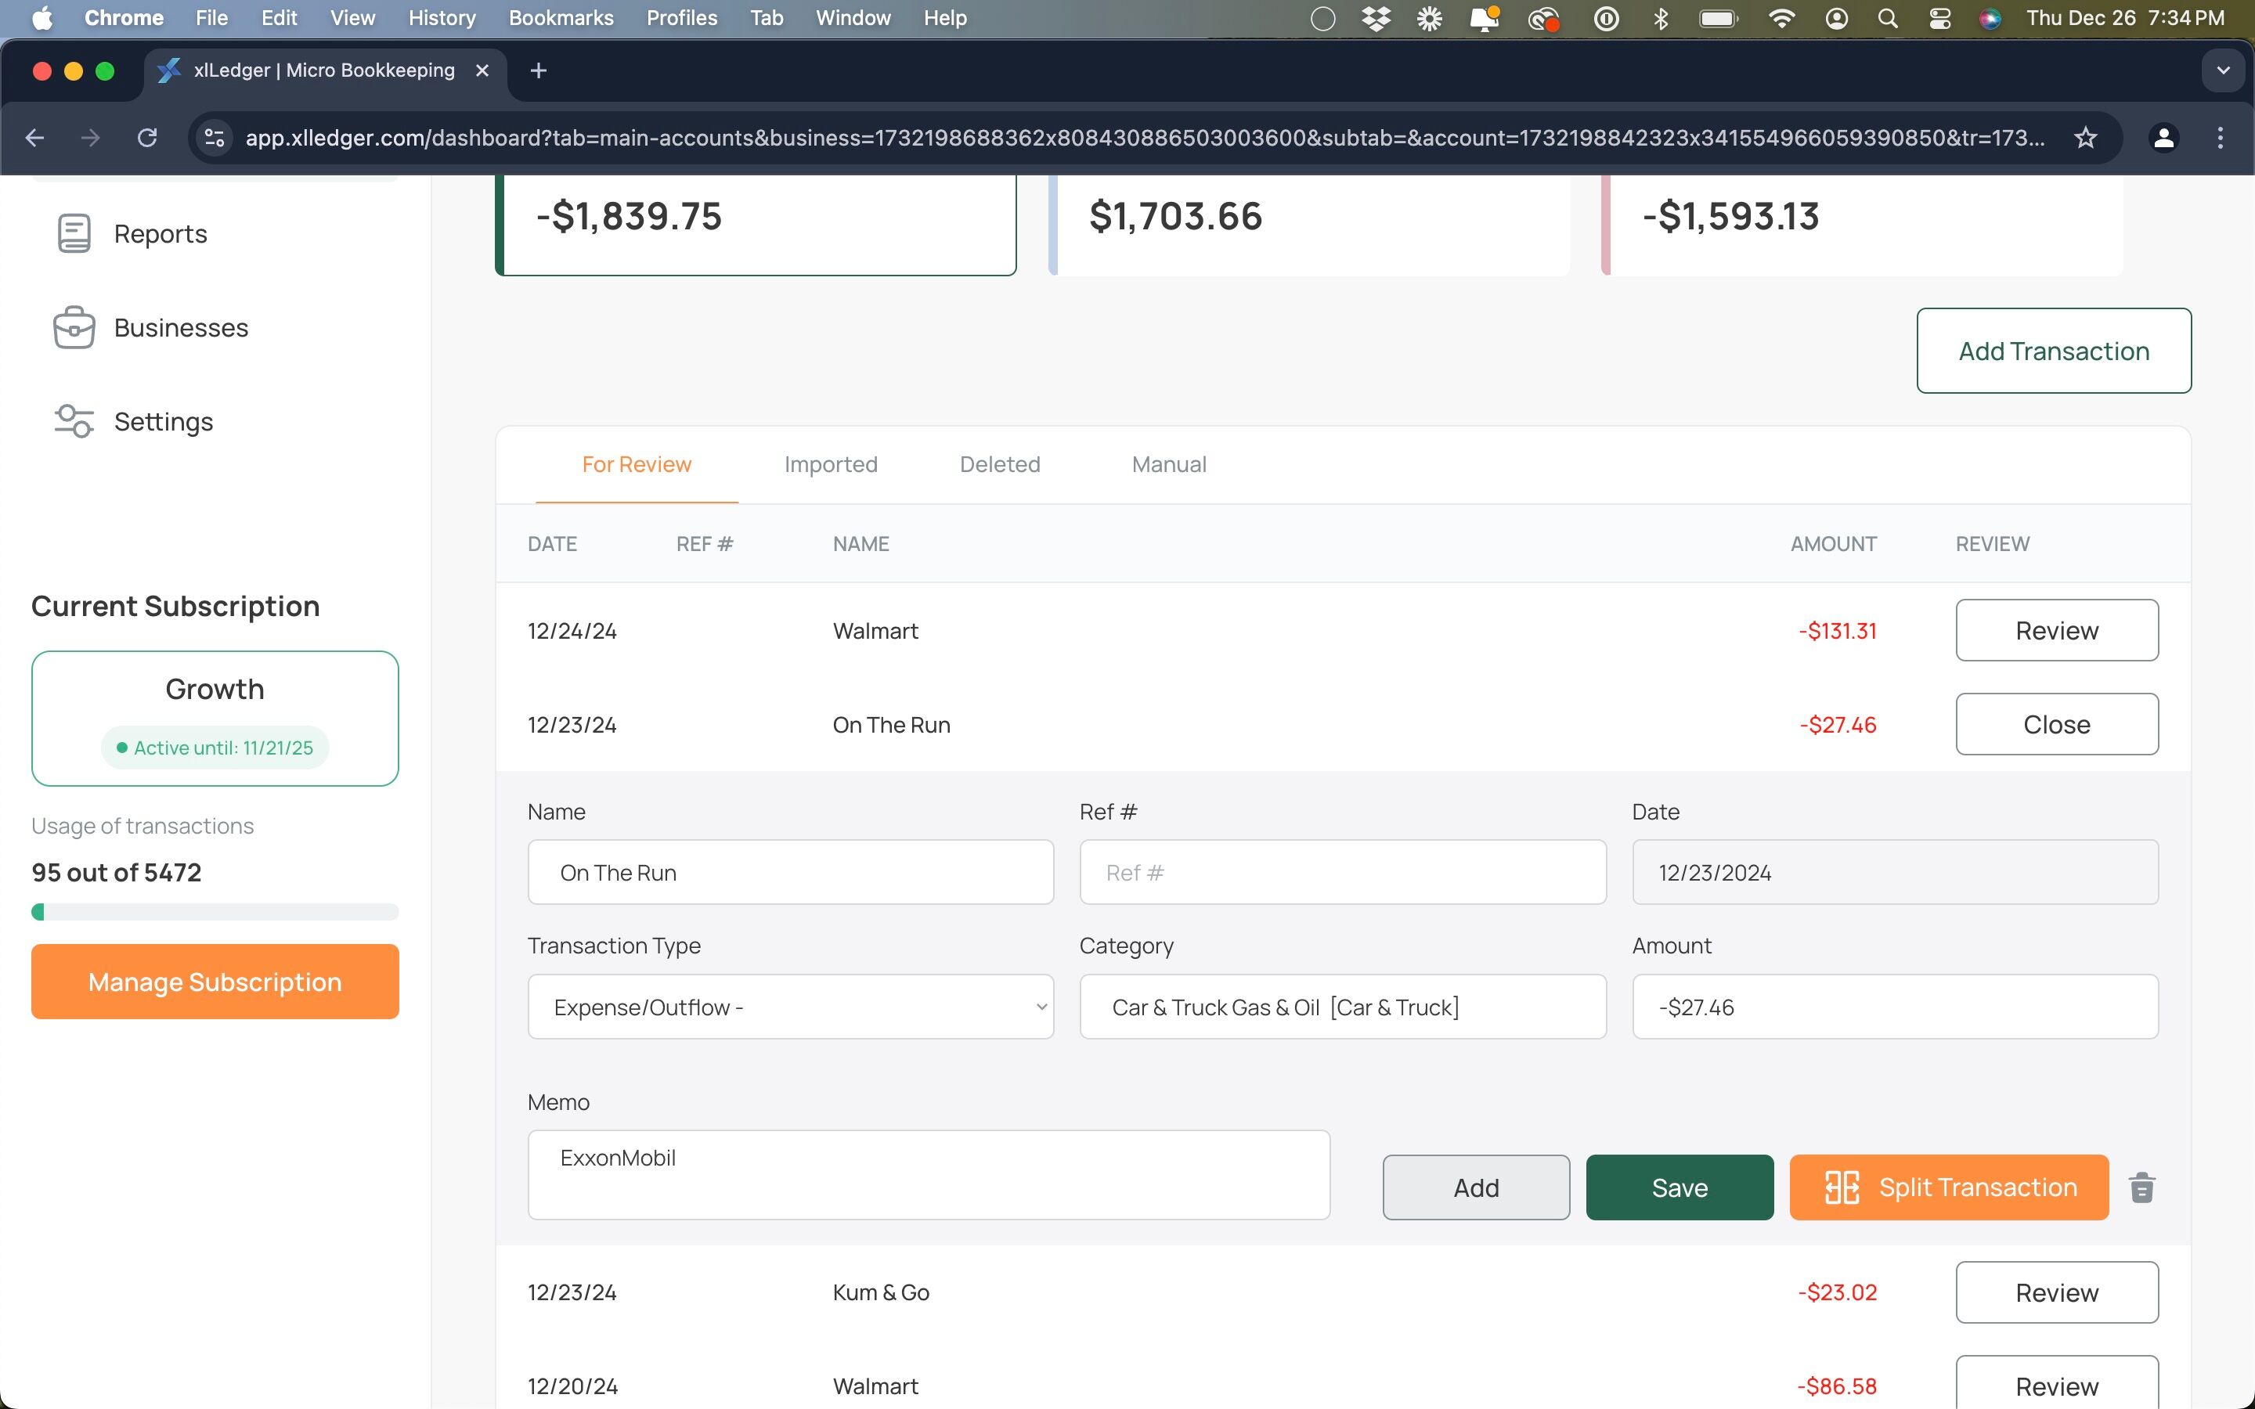The width and height of the screenshot is (2255, 1409).
Task: Reload the page with refresh icon
Action: click(x=147, y=138)
